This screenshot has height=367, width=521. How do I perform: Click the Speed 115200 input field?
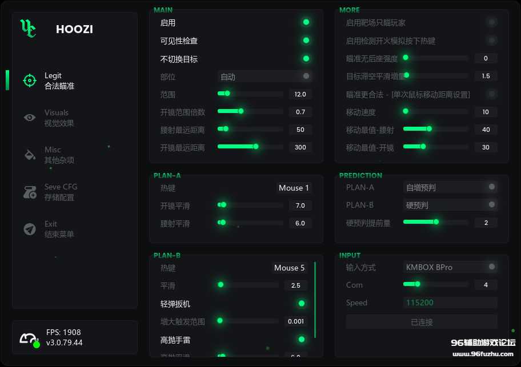[450, 303]
